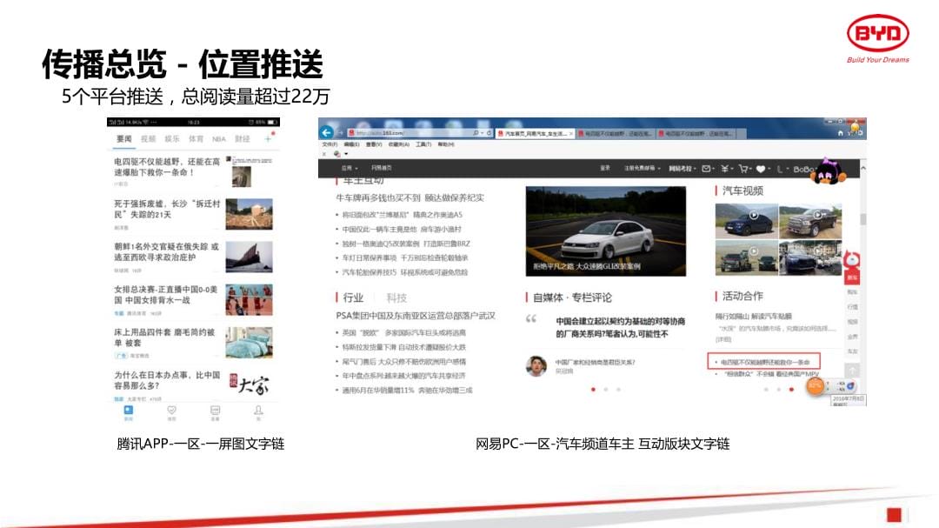The width and height of the screenshot is (939, 528).
Task: Click the red-boxed 电四驱 text link
Action: (765, 363)
